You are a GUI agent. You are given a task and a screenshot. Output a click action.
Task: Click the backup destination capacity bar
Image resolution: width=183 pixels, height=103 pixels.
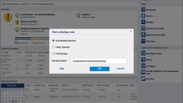[32, 38]
